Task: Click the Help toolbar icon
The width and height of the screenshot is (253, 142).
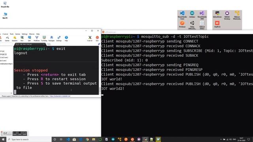Action: pyautogui.click(x=66, y=39)
